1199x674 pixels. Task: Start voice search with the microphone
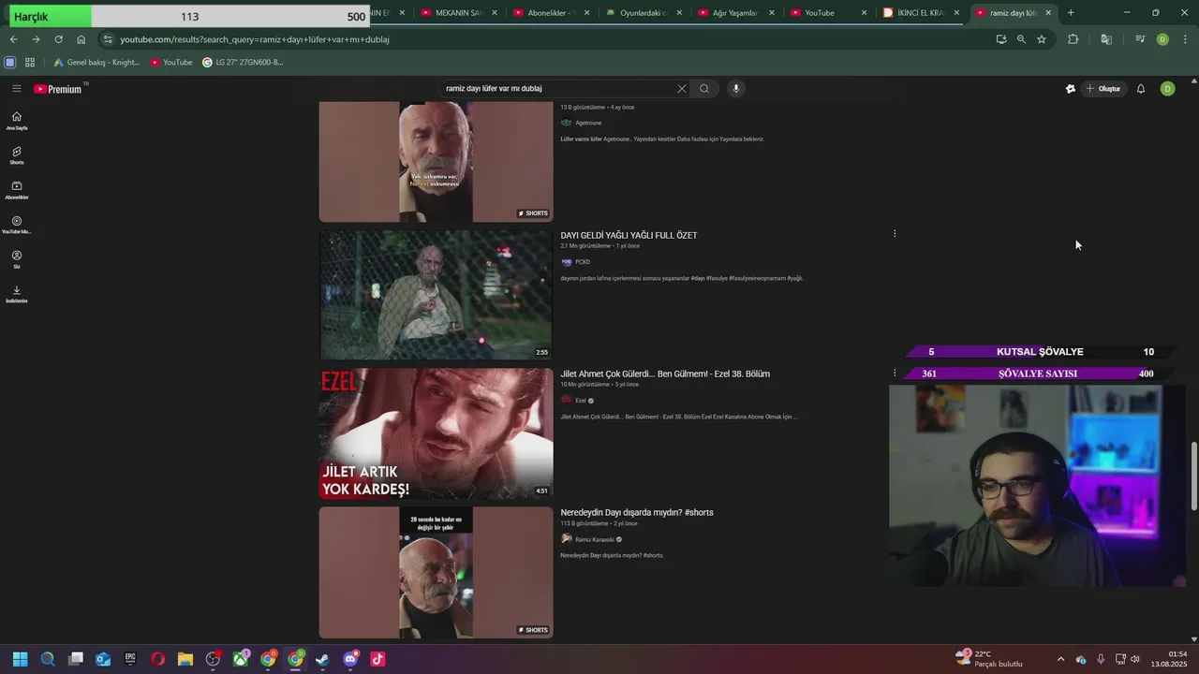point(736,88)
